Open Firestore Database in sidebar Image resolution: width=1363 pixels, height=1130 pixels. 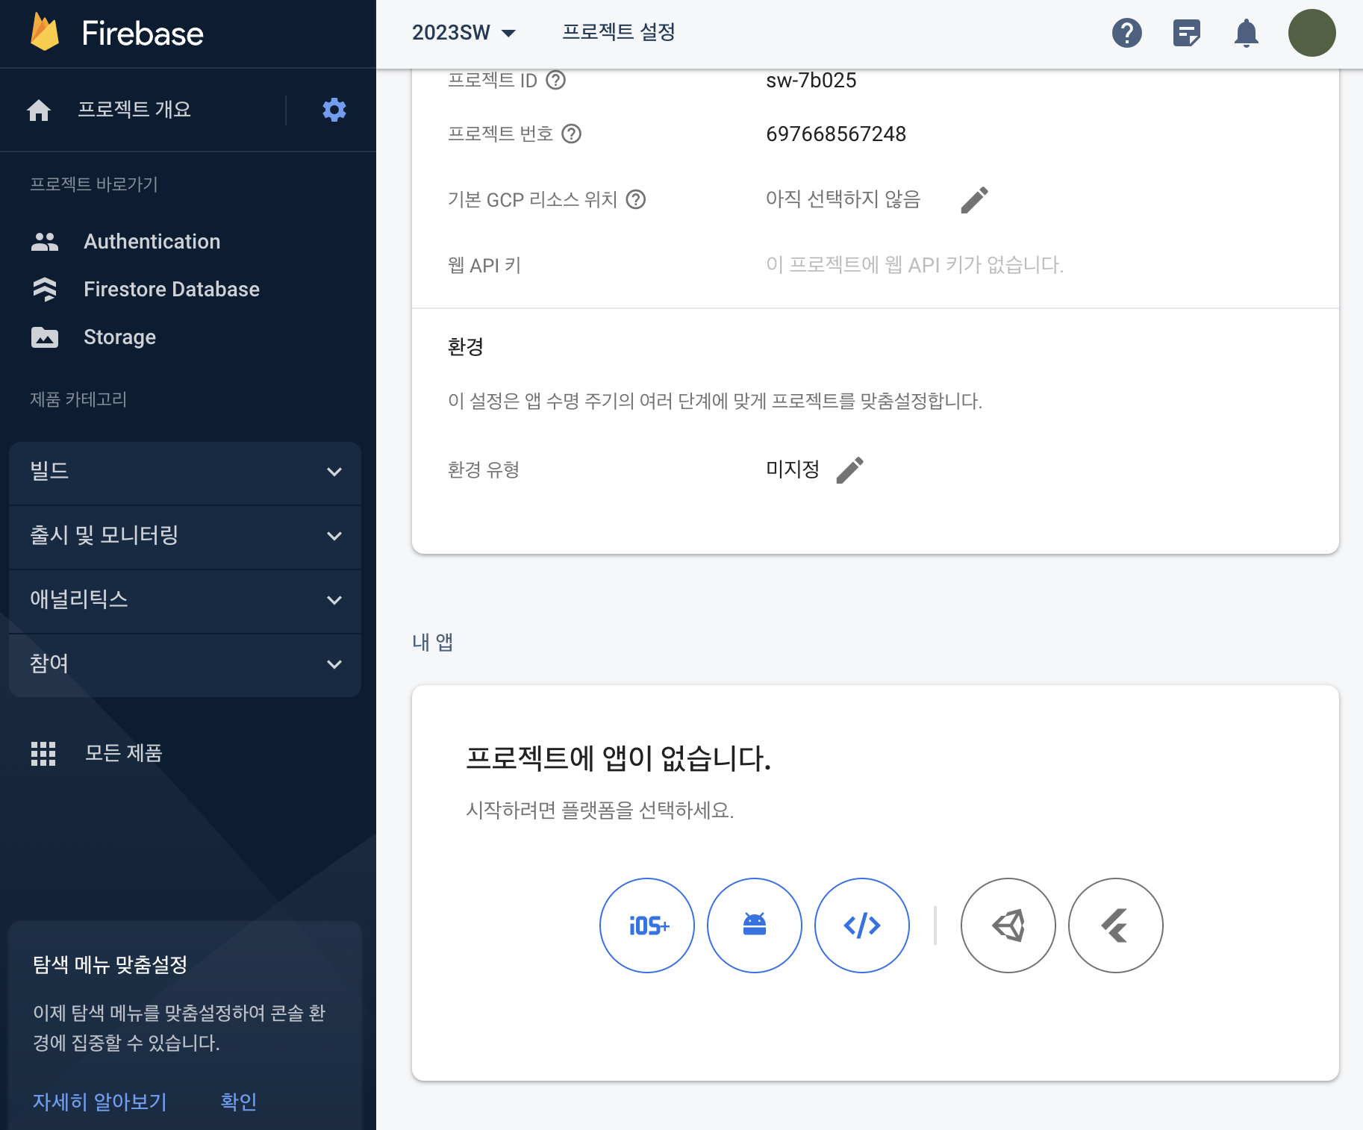point(172,290)
